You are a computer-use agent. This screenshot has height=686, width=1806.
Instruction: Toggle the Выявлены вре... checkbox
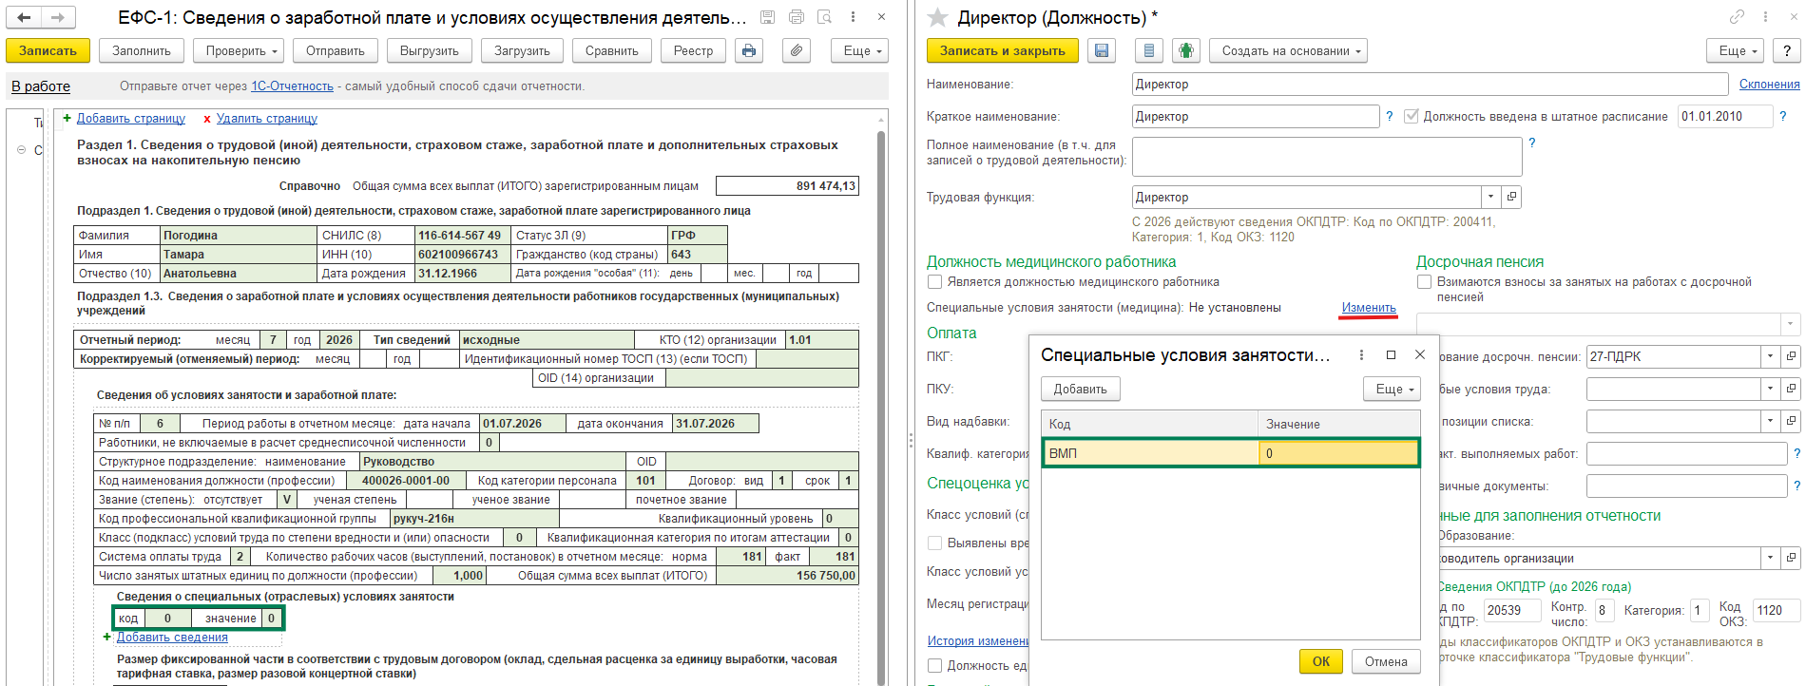point(934,543)
